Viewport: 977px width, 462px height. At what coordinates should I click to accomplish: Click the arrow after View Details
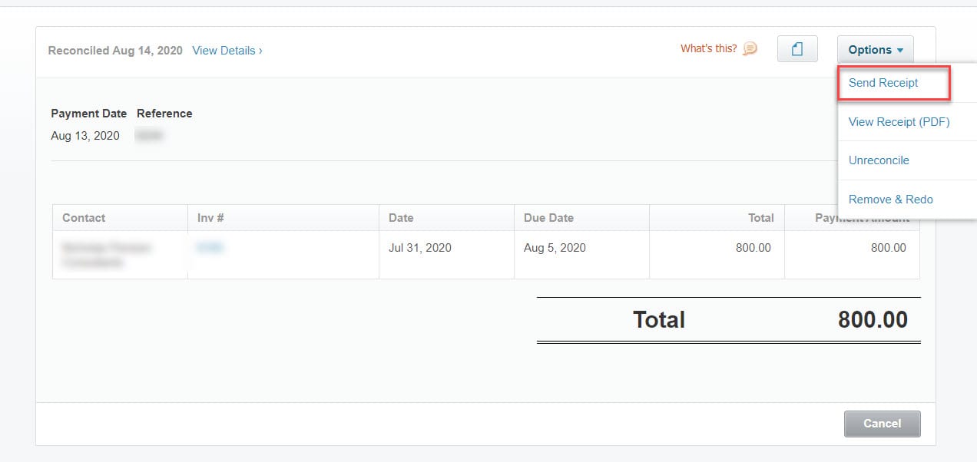(x=260, y=50)
